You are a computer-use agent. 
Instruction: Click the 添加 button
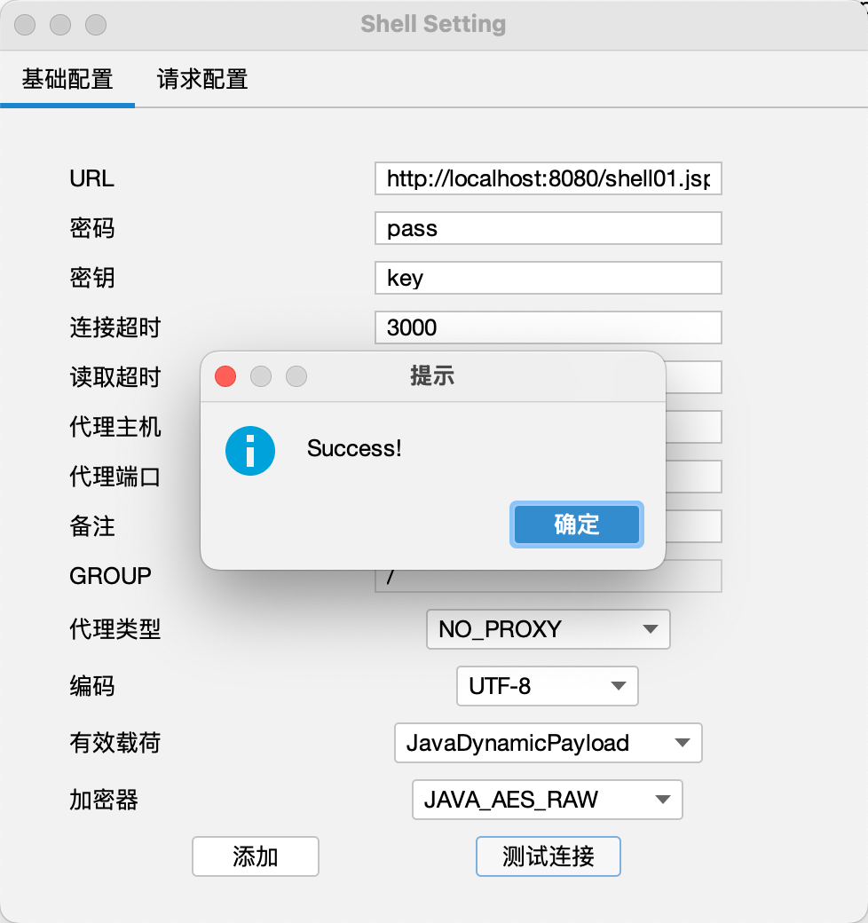coord(256,856)
